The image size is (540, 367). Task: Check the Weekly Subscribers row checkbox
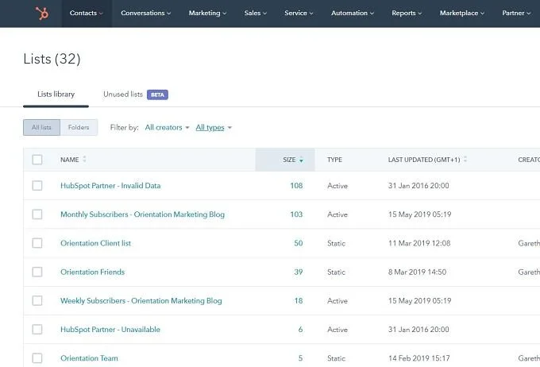click(x=37, y=301)
